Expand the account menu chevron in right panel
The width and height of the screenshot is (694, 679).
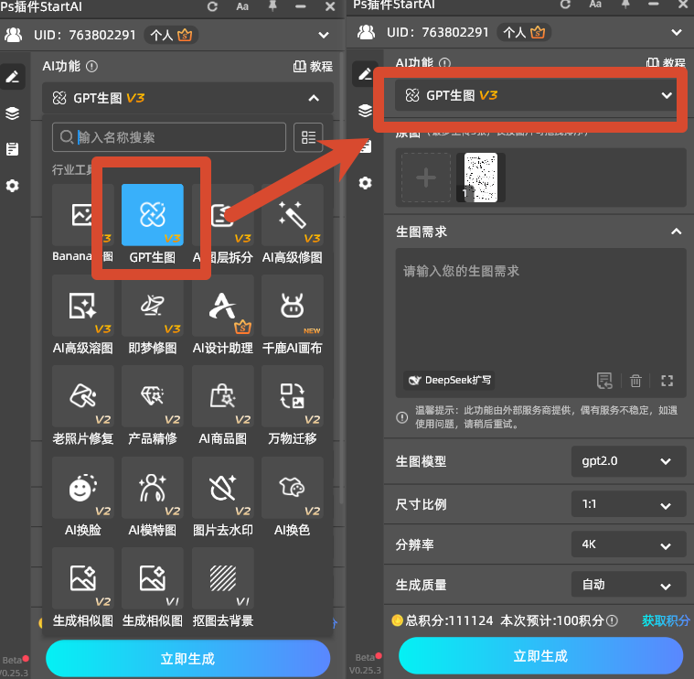click(x=677, y=32)
